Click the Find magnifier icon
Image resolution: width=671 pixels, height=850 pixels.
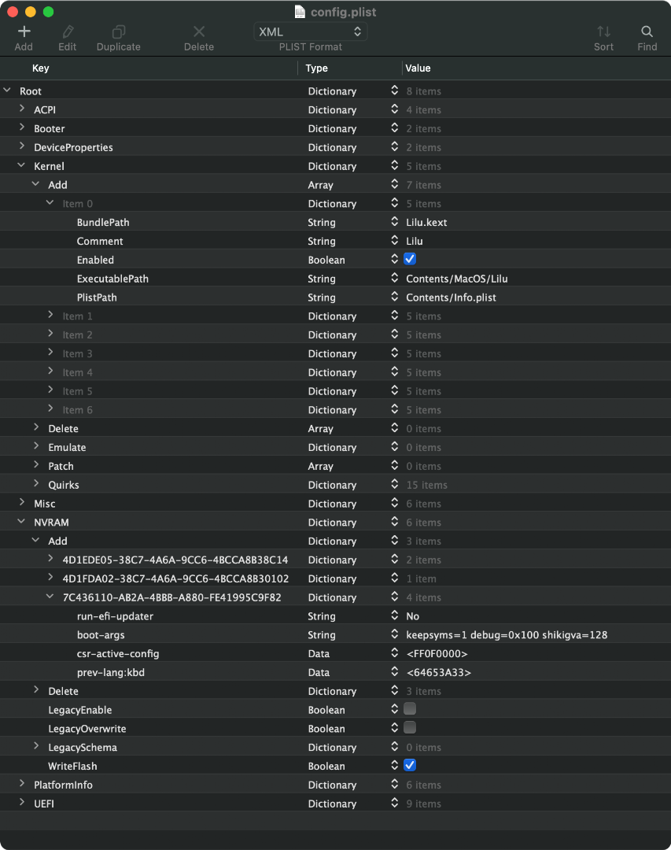click(647, 32)
